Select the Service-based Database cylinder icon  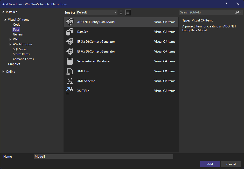point(70,61)
